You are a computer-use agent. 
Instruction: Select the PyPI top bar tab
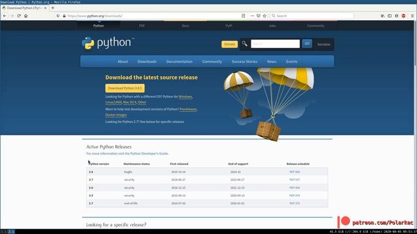click(x=229, y=26)
